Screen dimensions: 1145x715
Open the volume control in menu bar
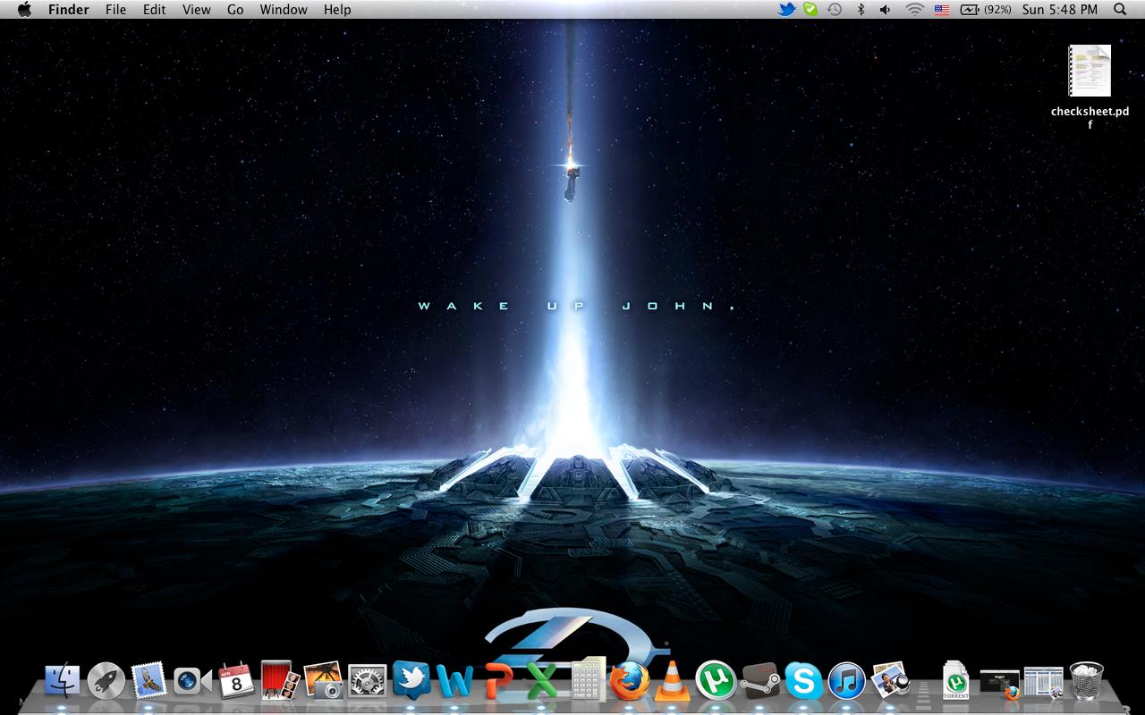pos(885,10)
